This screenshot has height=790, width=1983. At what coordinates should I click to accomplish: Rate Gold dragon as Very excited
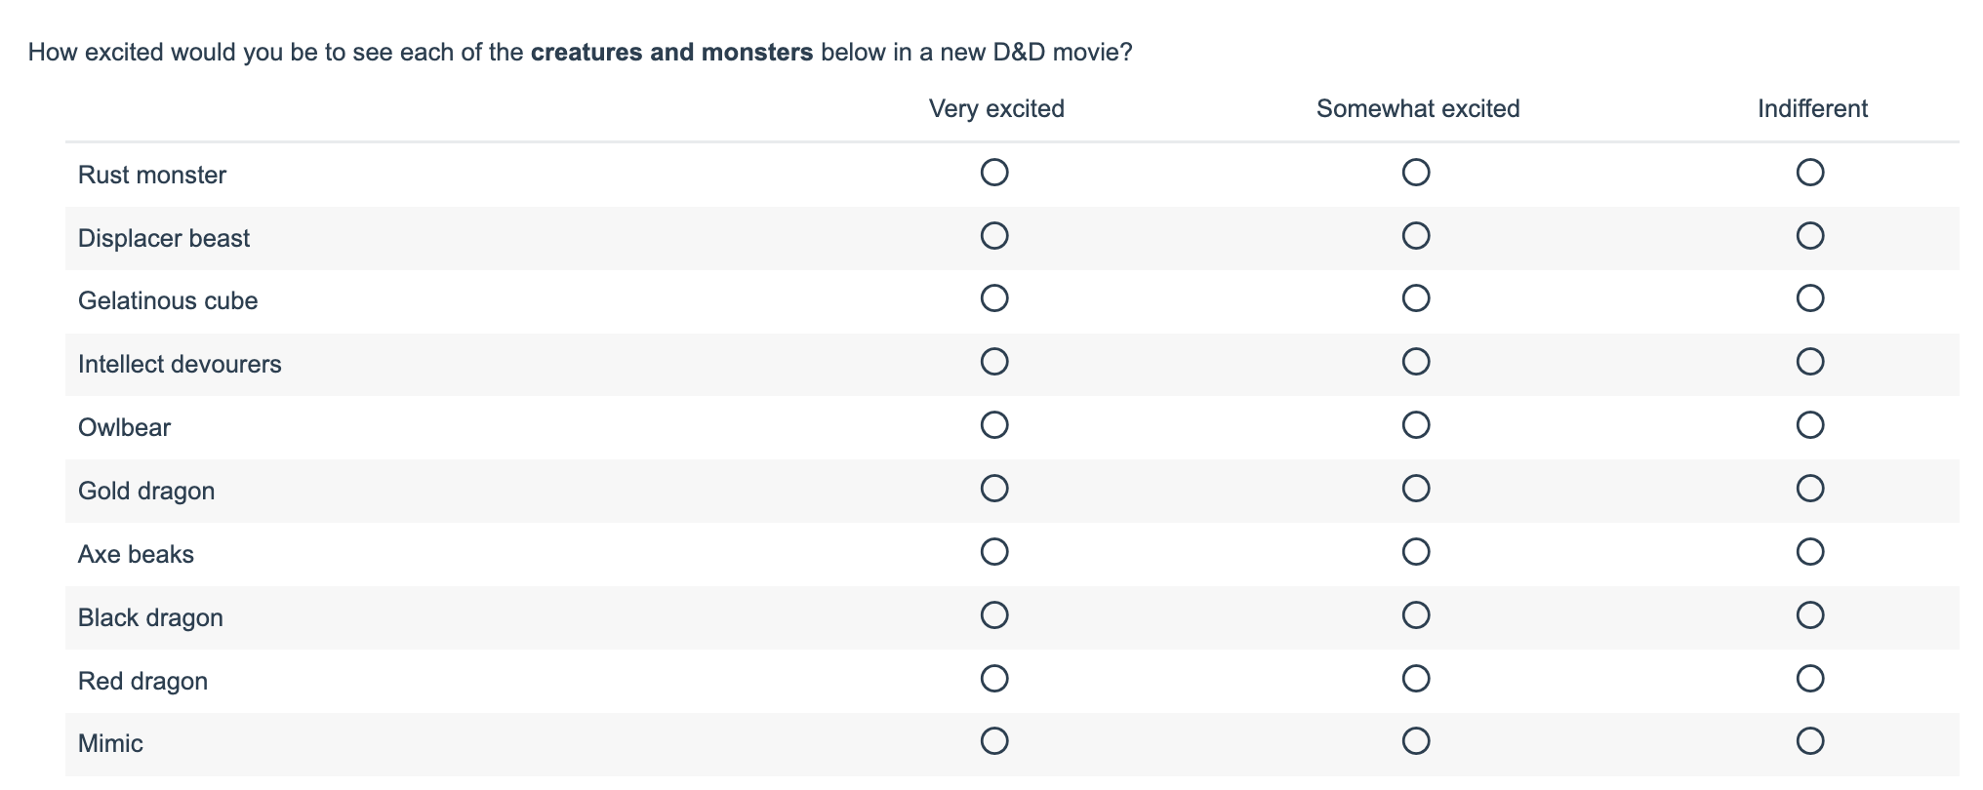[994, 488]
